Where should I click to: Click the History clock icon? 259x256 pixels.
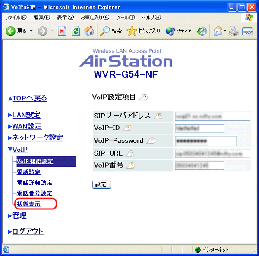coord(202,31)
